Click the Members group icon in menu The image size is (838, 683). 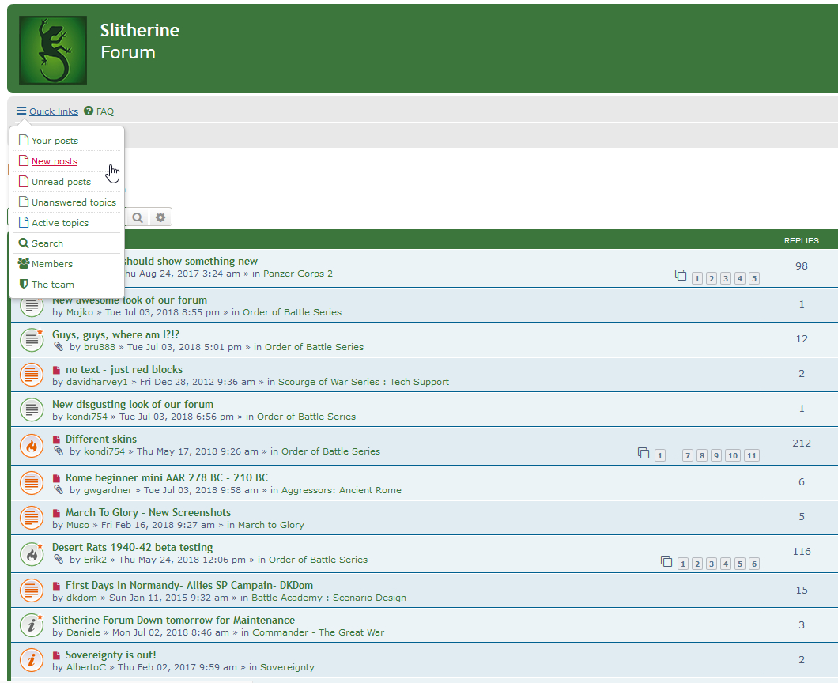coord(24,263)
